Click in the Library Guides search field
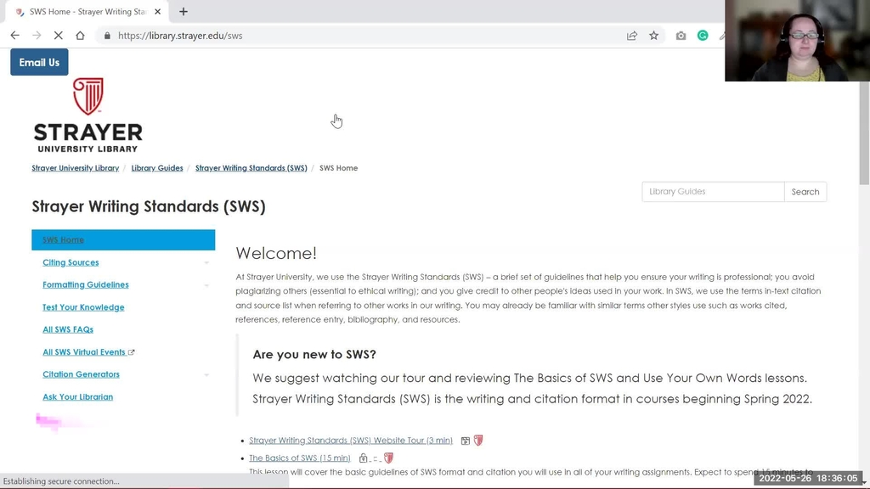This screenshot has width=870, height=489. [712, 192]
